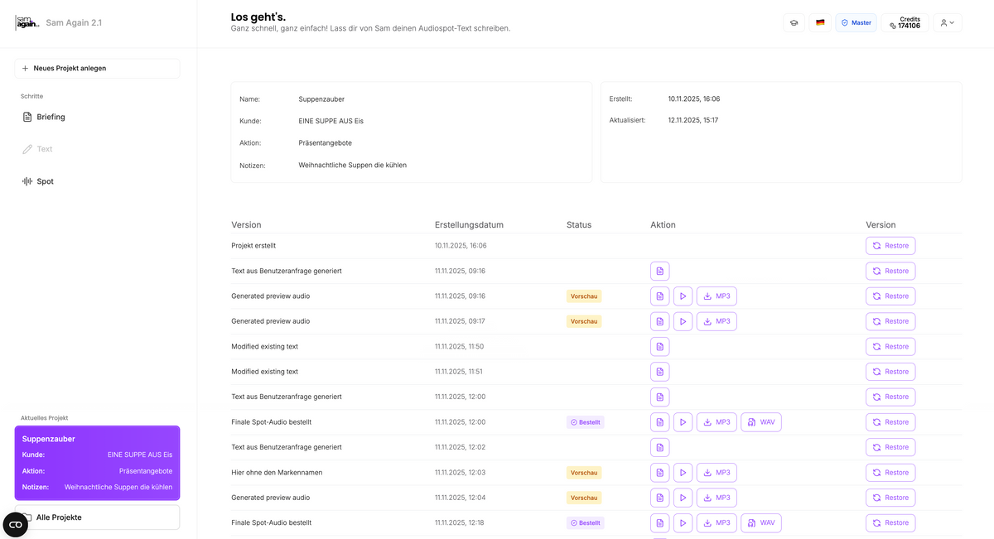View text document of 11:50 Modified text
Viewport: 994px width, 539px height.
tap(659, 347)
